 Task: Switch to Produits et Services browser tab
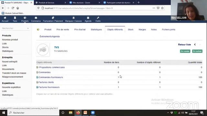tap(51, 3)
